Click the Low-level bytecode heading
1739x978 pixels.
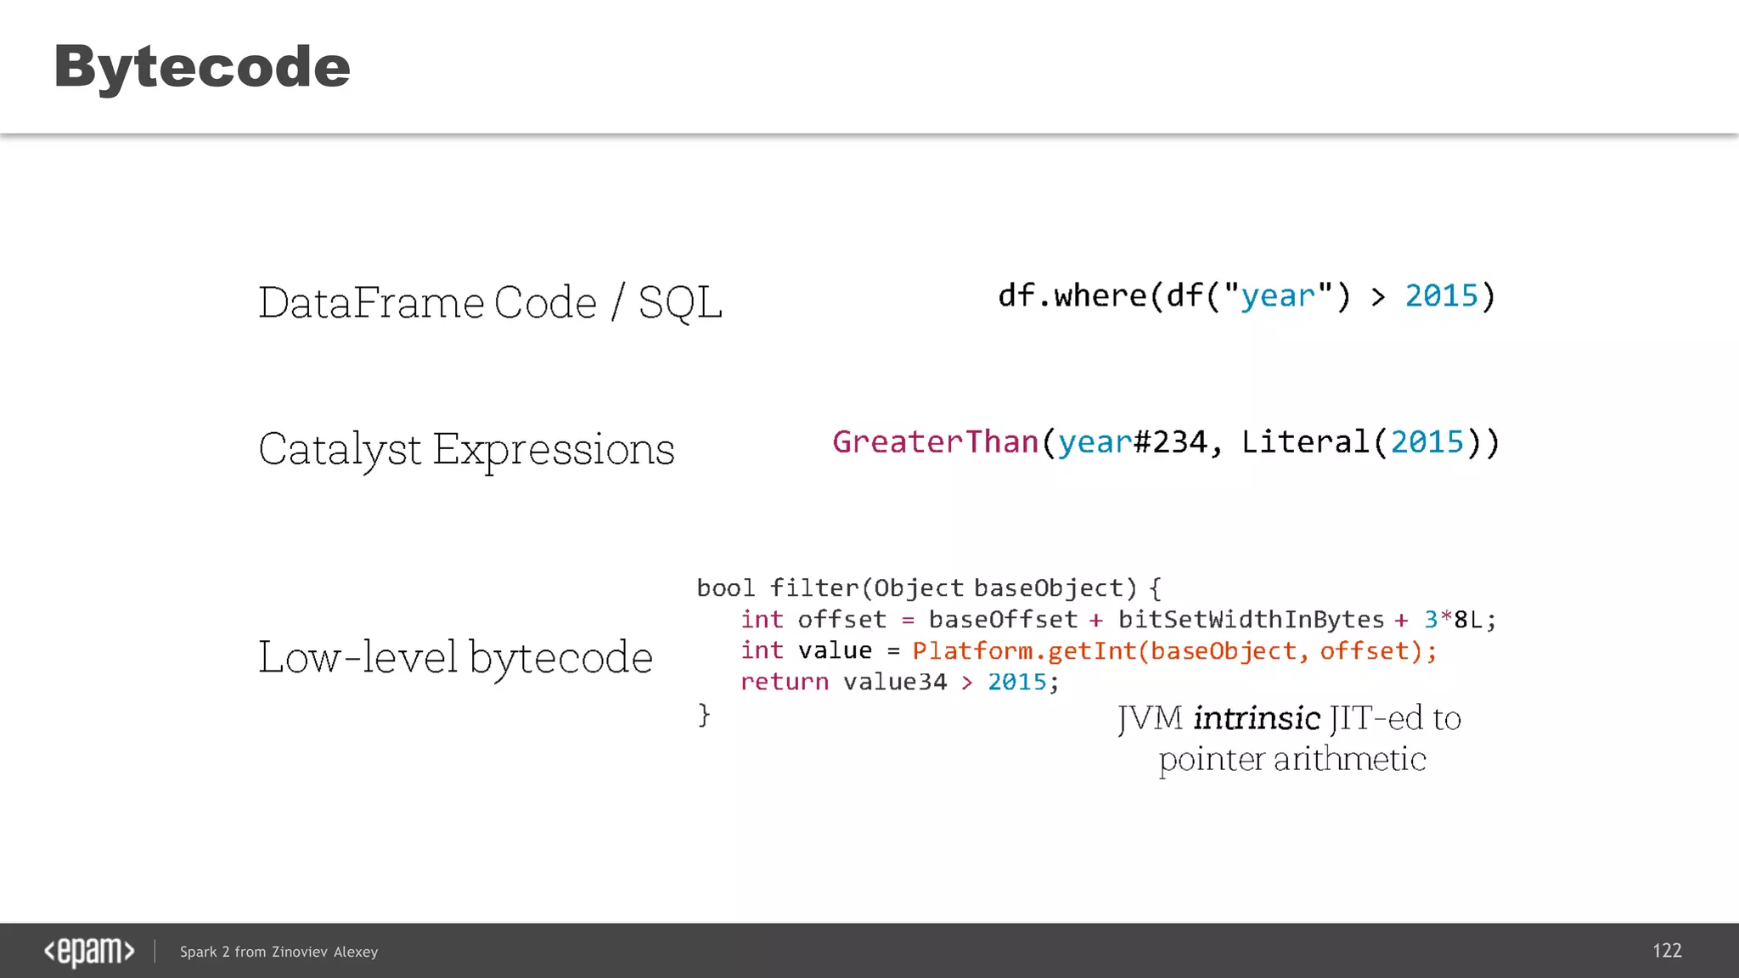coord(455,657)
